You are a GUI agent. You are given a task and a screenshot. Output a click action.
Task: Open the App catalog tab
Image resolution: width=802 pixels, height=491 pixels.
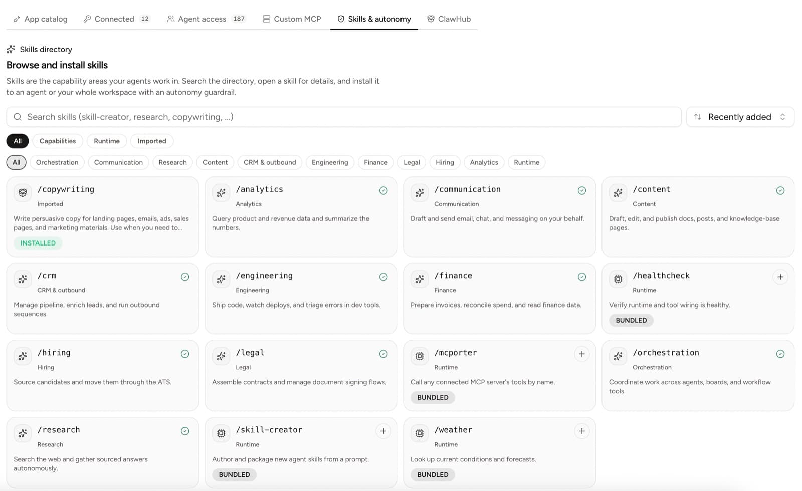pyautogui.click(x=40, y=19)
